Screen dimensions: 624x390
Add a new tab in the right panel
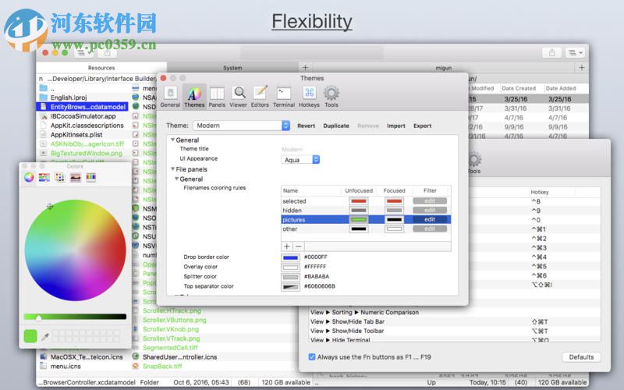pyautogui.click(x=581, y=68)
